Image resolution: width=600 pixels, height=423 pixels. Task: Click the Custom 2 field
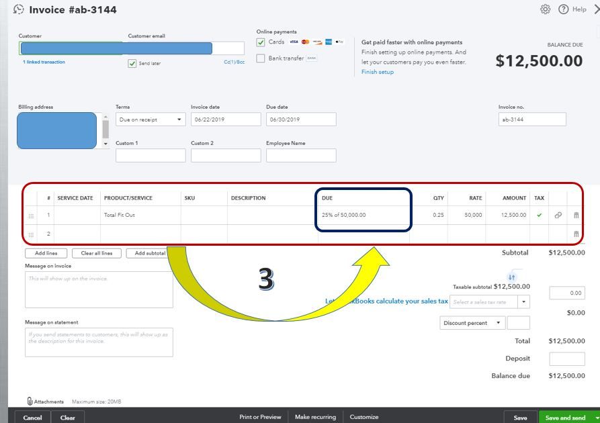pos(226,155)
